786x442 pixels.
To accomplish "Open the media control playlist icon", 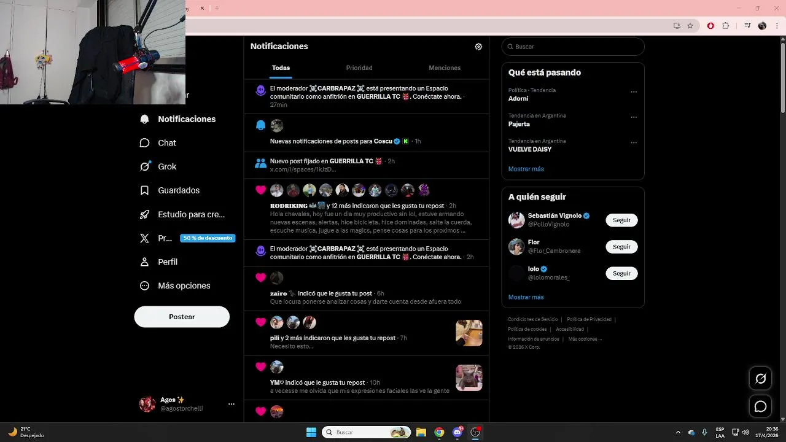I will tap(747, 26).
